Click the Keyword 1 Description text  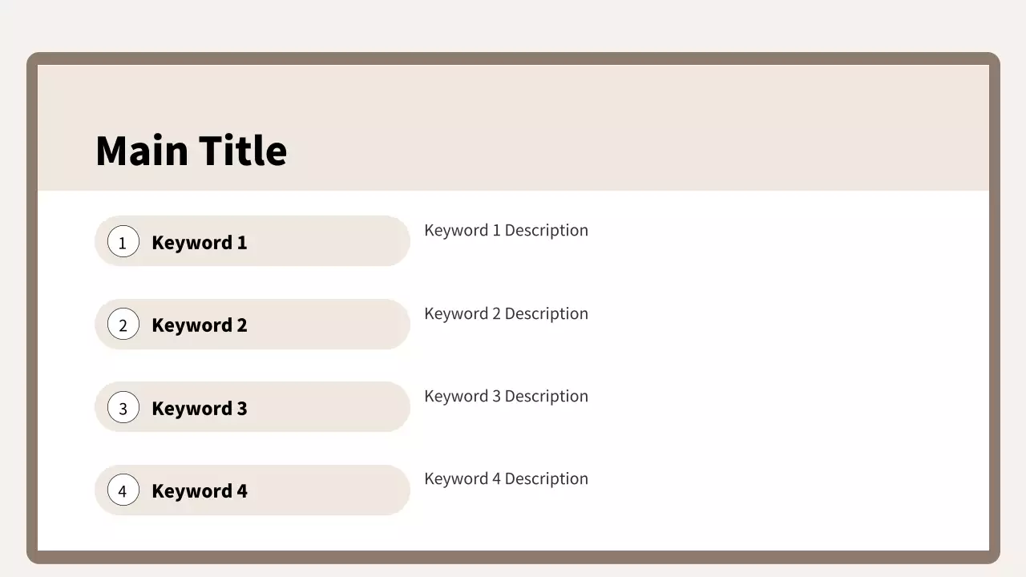pyautogui.click(x=506, y=230)
